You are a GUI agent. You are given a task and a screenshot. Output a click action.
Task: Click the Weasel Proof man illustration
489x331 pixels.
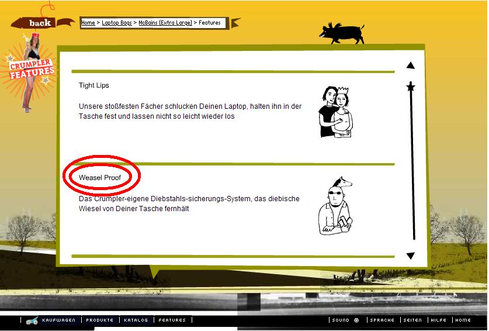(336, 207)
